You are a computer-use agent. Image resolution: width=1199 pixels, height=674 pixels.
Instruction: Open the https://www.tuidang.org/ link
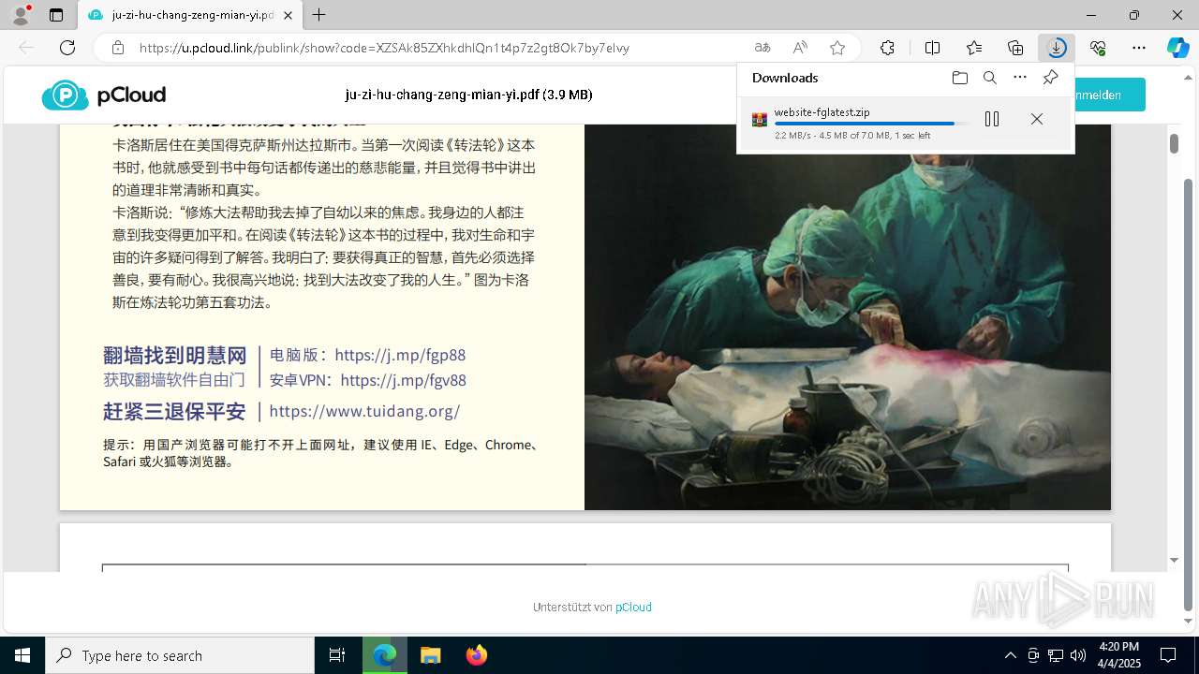pos(364,411)
